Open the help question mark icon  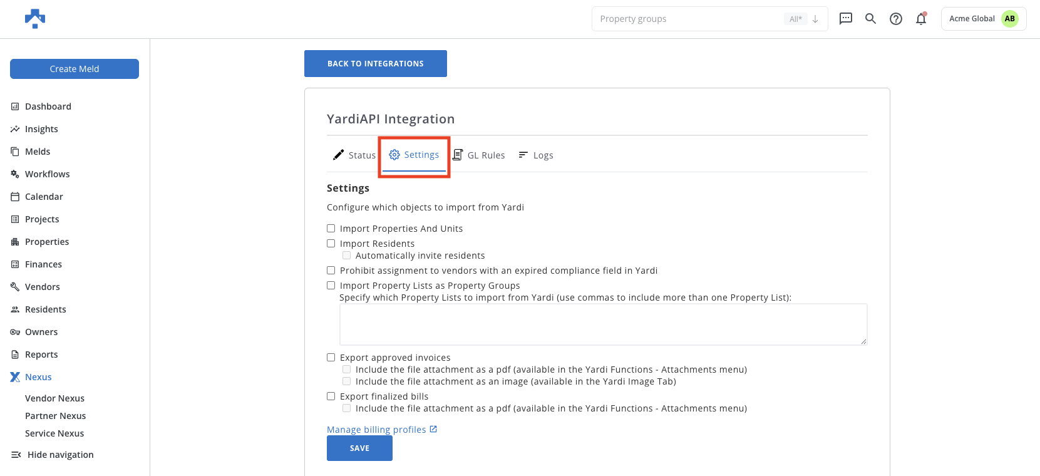896,19
